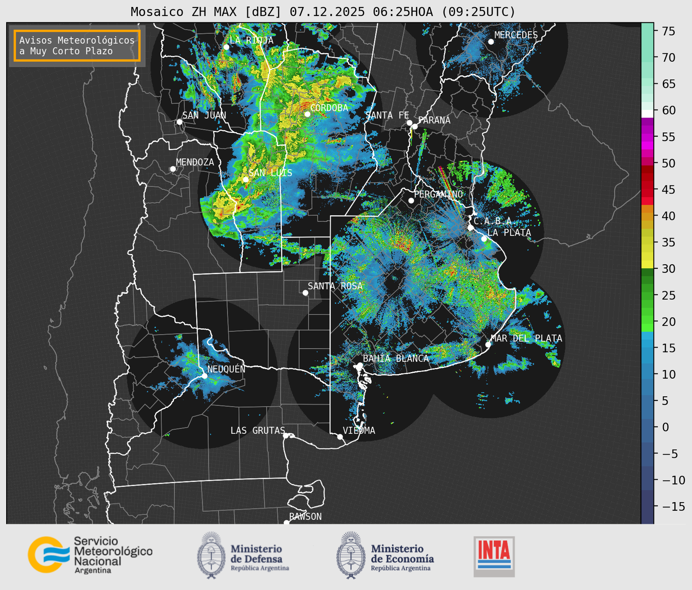Select the Córdoba city marker
Viewport: 692px width, 590px height.
(307, 114)
